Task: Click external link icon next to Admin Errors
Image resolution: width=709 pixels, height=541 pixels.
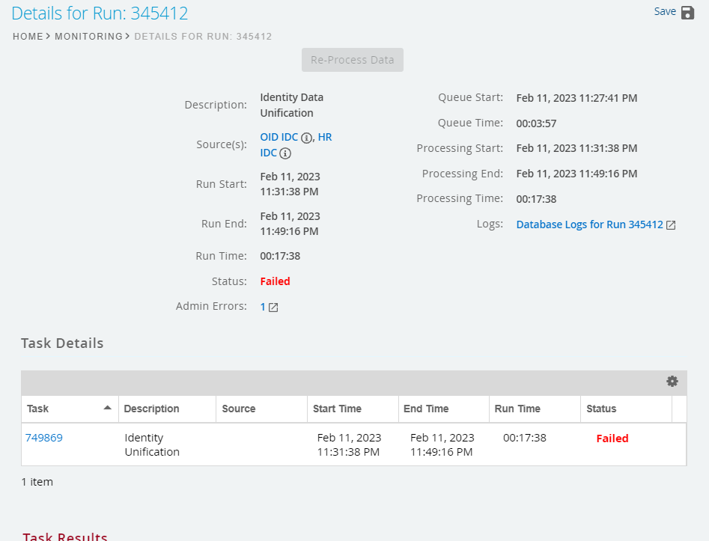Action: [x=273, y=308]
